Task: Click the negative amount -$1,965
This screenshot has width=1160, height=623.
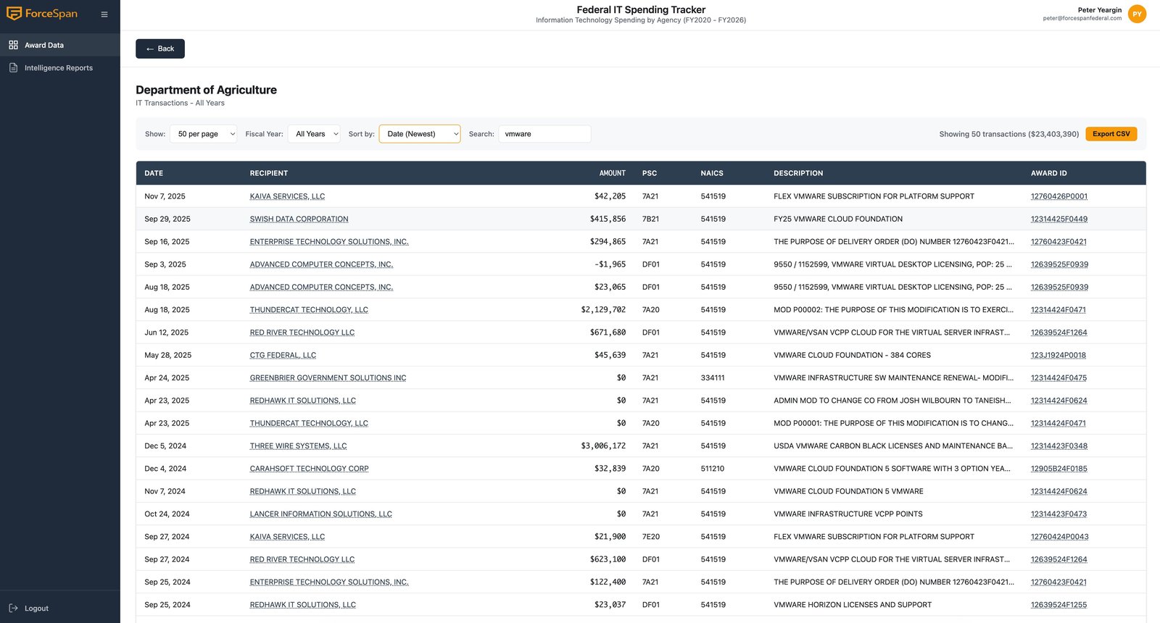Action: point(610,264)
